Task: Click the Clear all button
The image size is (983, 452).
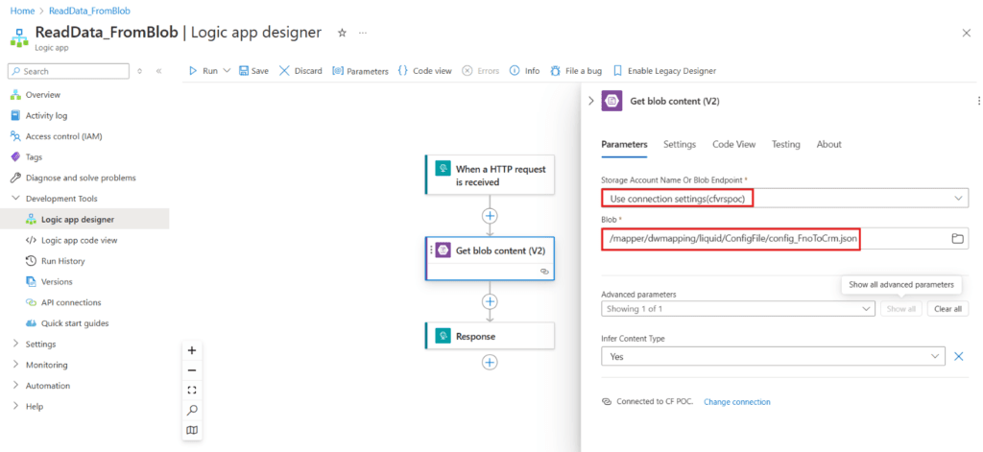Action: (947, 309)
